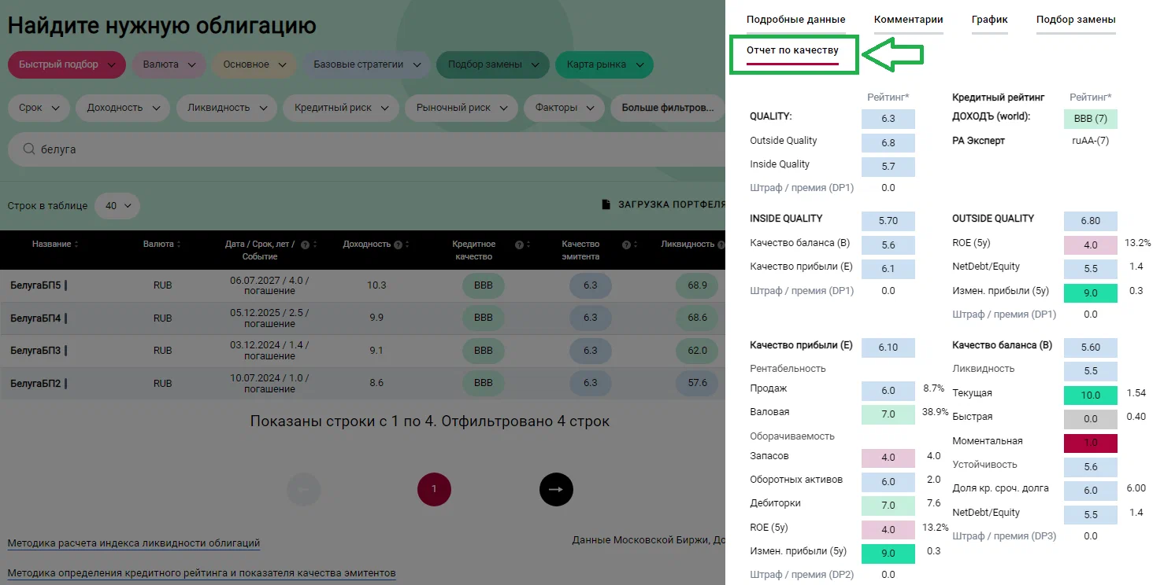The height and width of the screenshot is (585, 1164).
Task: Click the search magnifier icon
Action: (29, 149)
